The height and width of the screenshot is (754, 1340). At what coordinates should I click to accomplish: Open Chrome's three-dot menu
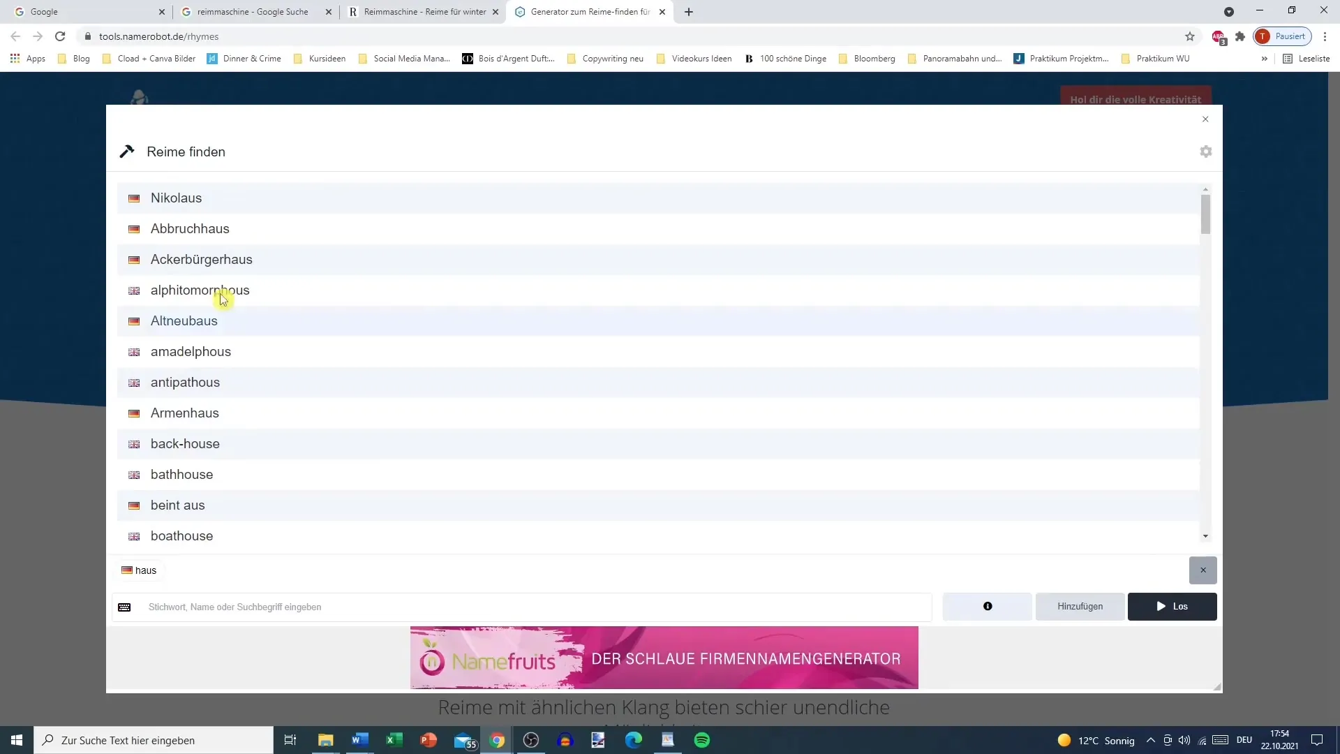(x=1325, y=36)
